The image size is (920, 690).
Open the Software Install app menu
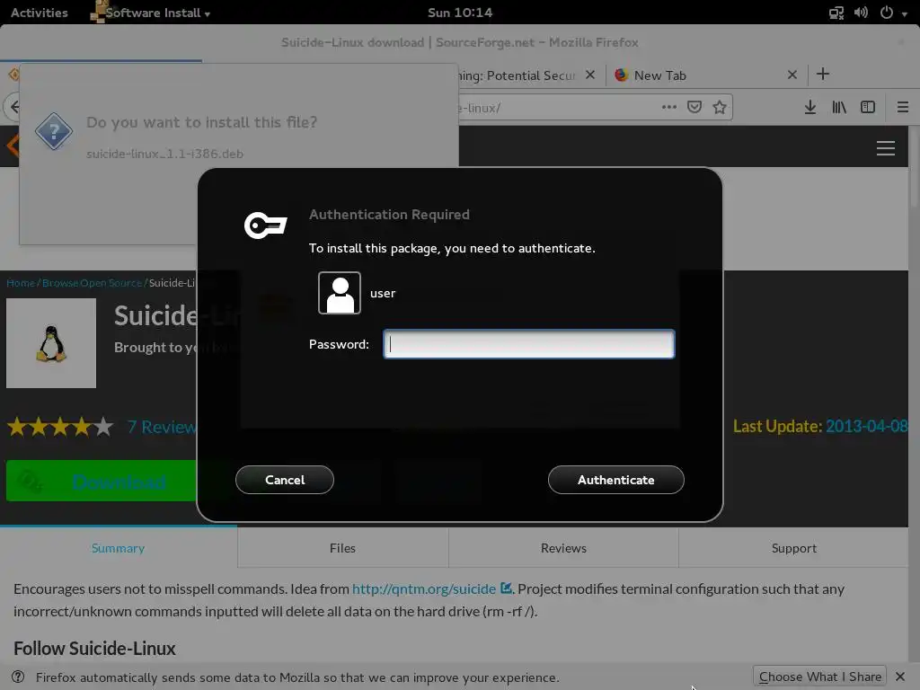tap(157, 13)
